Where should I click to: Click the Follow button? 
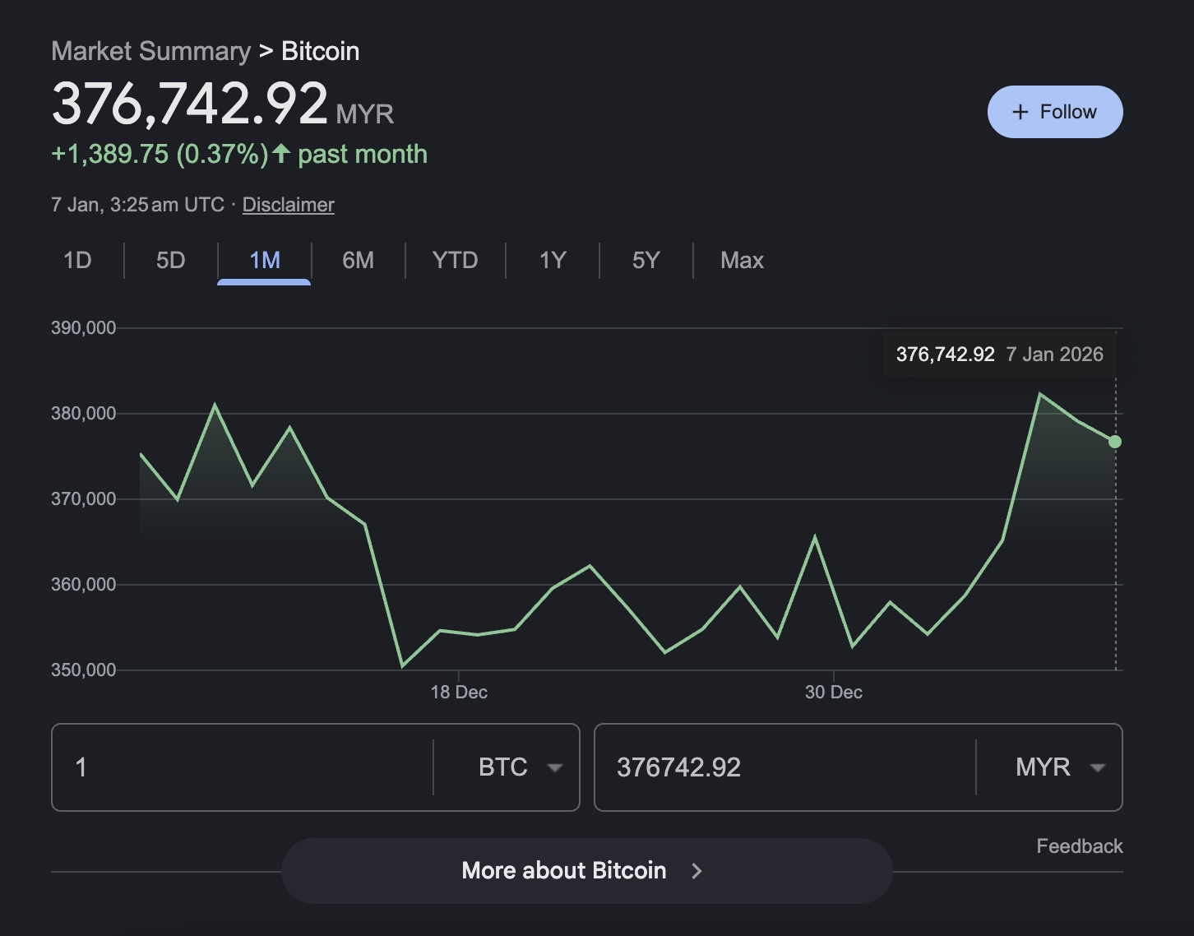coord(1054,112)
